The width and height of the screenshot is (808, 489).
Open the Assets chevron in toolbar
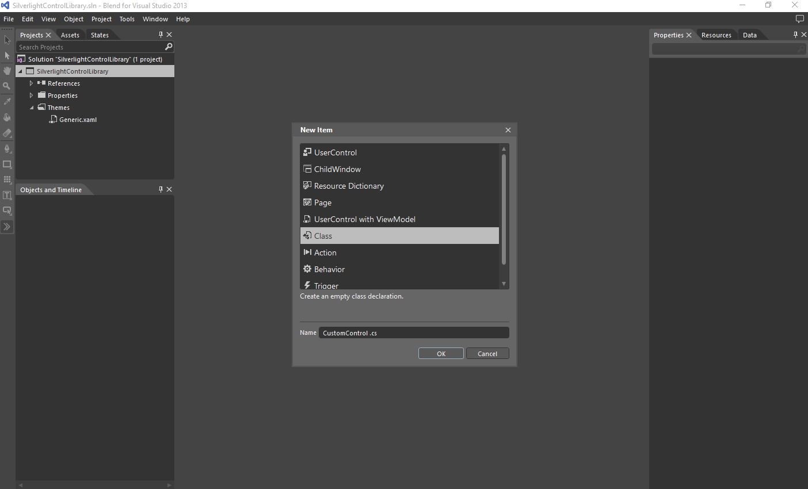pos(7,227)
